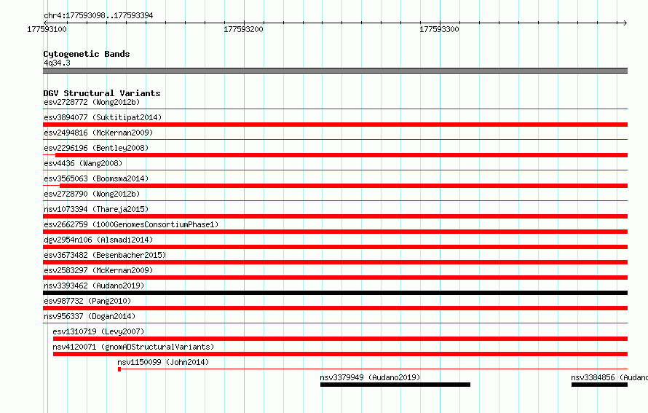Image resolution: width=648 pixels, height=413 pixels.
Task: Click the chr4:177593098..177593394 region label
Action: (x=98, y=15)
